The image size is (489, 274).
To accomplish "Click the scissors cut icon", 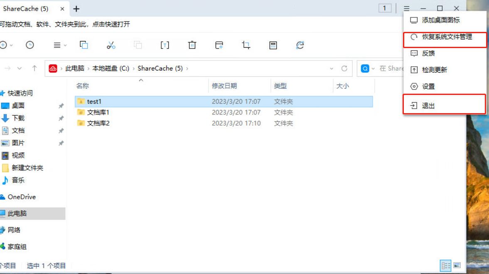I will (111, 46).
